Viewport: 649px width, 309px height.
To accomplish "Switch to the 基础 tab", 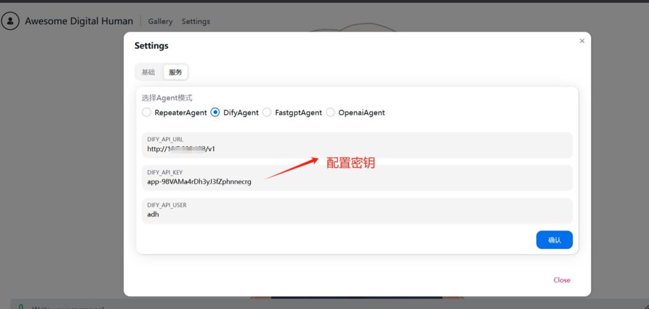I will tap(148, 72).
